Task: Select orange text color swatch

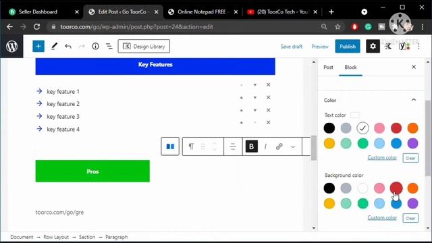Action: coord(412,128)
